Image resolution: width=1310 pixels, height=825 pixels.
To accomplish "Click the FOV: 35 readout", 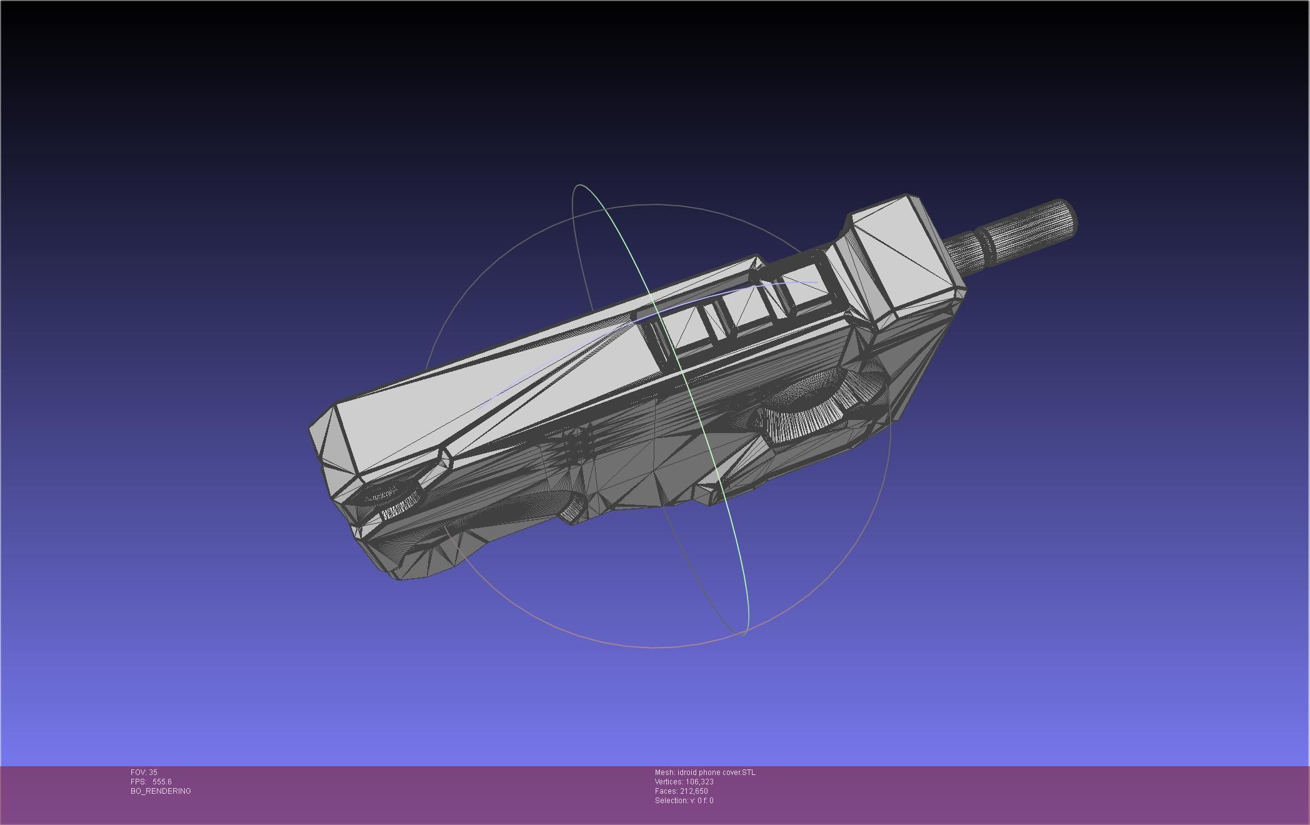I will [x=144, y=772].
